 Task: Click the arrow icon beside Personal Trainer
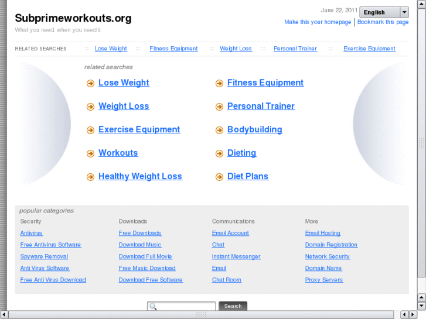219,107
